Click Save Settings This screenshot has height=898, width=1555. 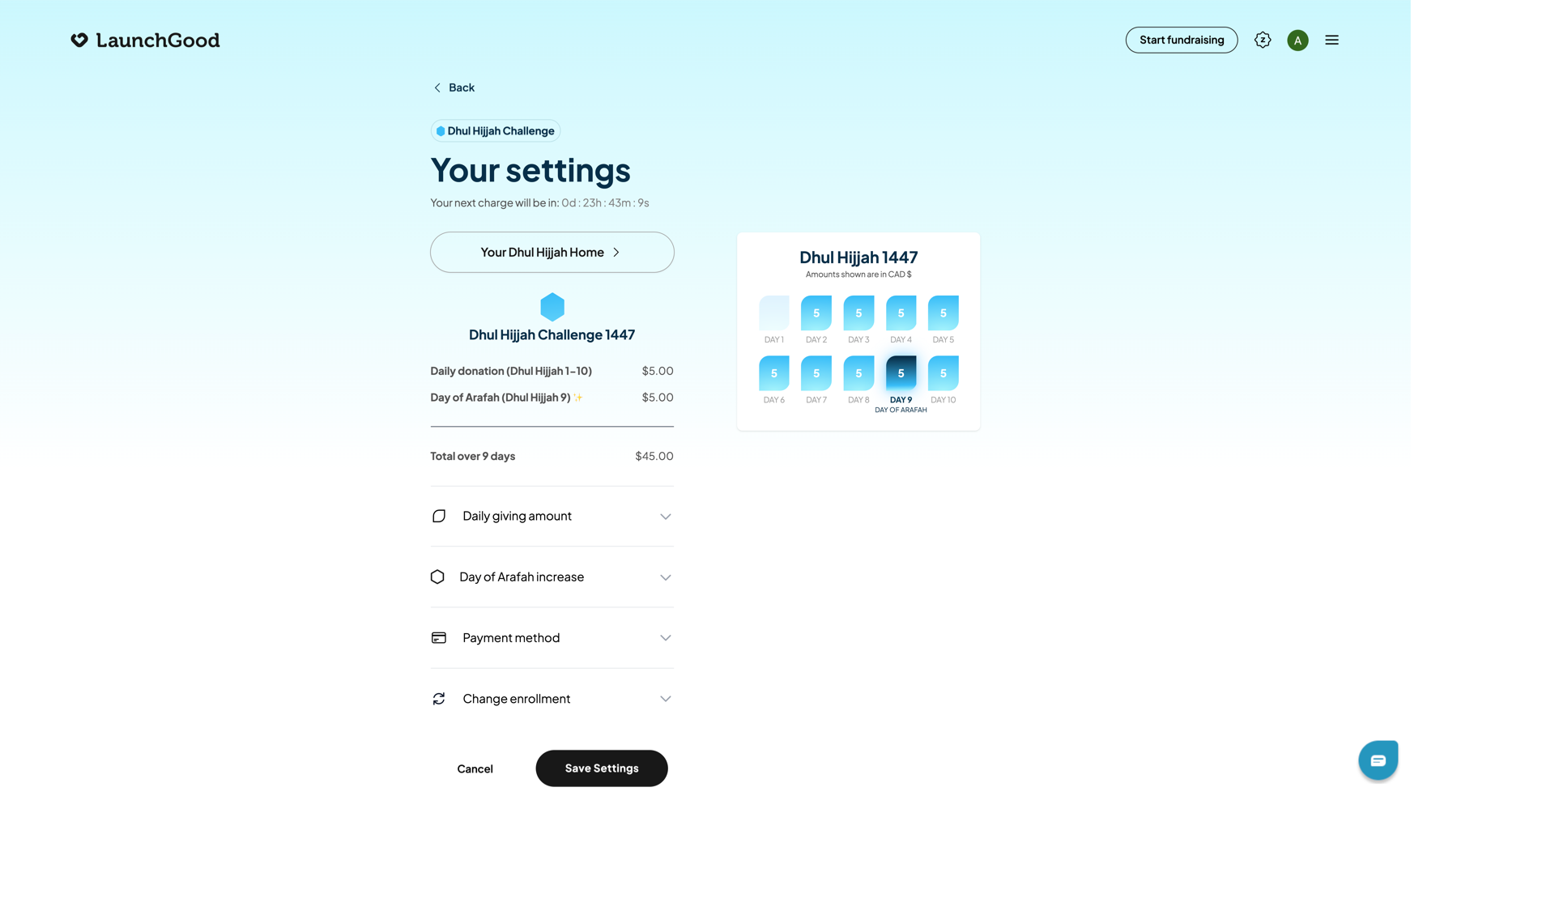pyautogui.click(x=601, y=768)
